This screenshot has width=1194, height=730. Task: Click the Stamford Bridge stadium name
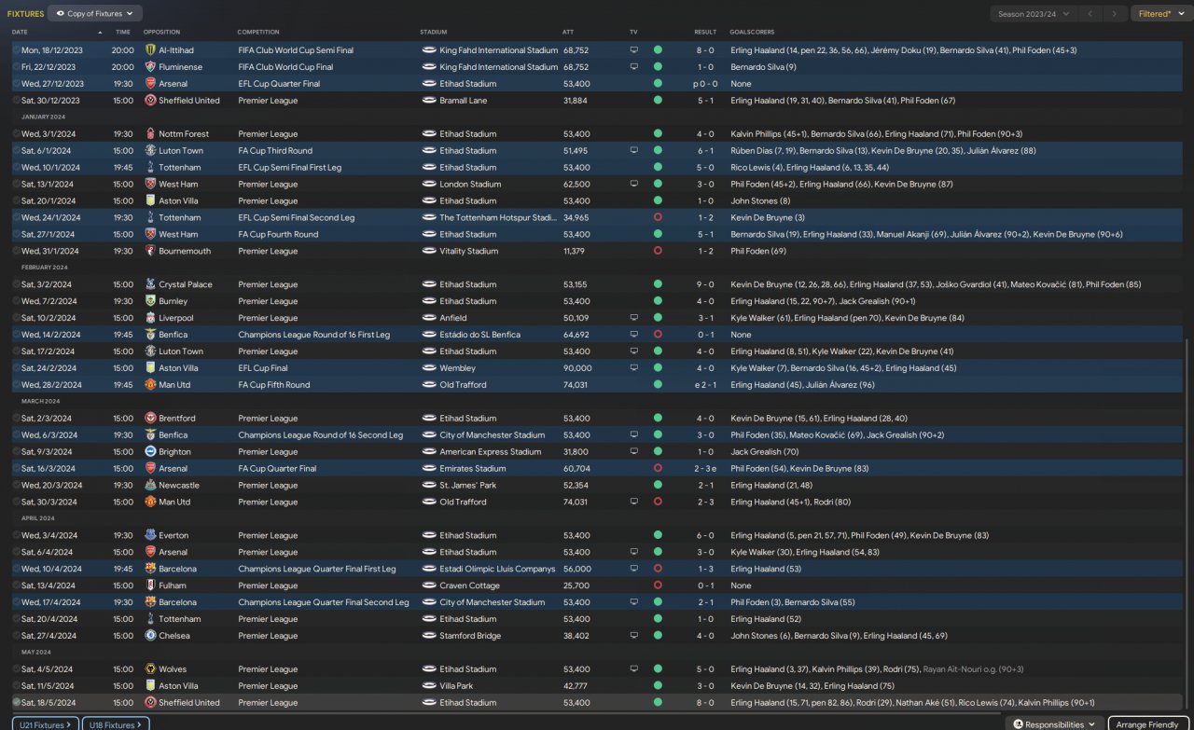point(469,636)
